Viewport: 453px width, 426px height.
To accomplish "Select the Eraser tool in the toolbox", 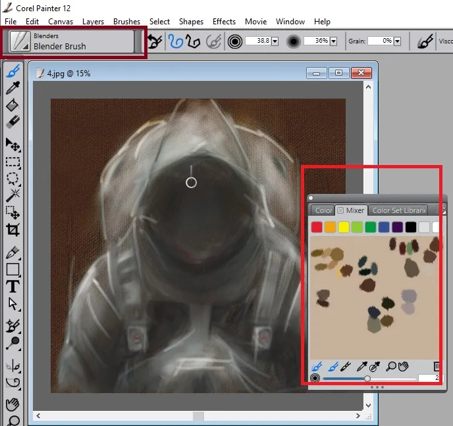I will 13,122.
